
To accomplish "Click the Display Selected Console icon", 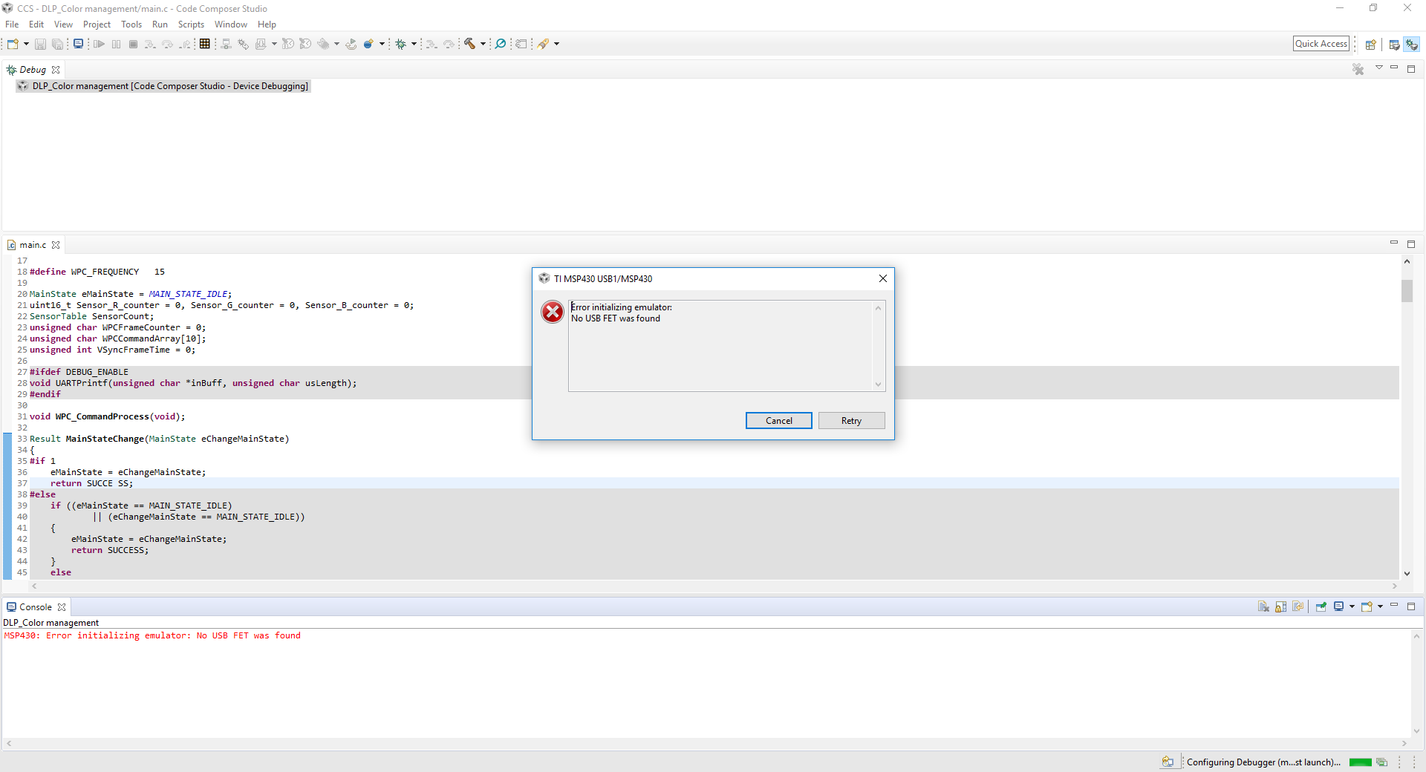I will pyautogui.click(x=1338, y=606).
